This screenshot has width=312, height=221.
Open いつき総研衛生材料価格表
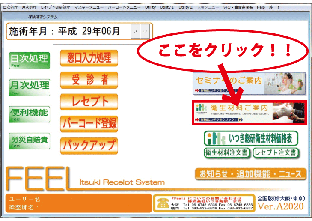(251, 138)
